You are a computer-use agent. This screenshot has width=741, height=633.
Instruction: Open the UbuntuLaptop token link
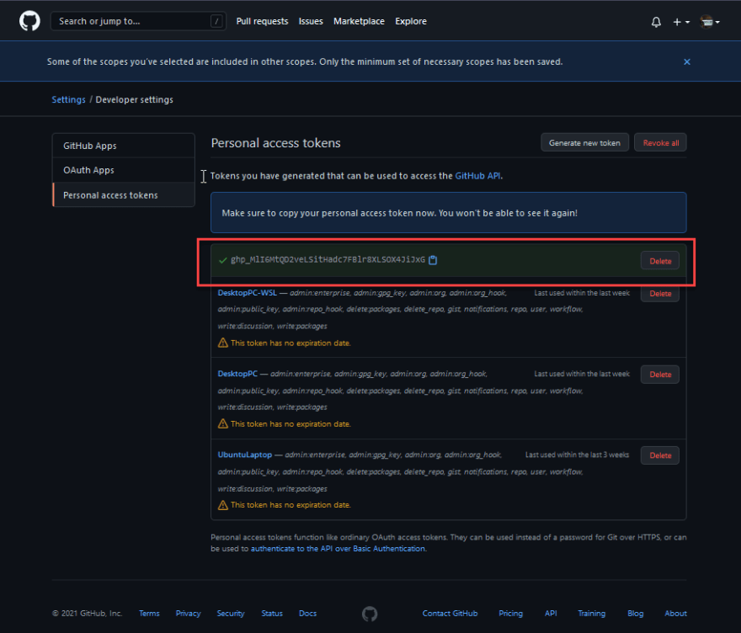click(245, 455)
